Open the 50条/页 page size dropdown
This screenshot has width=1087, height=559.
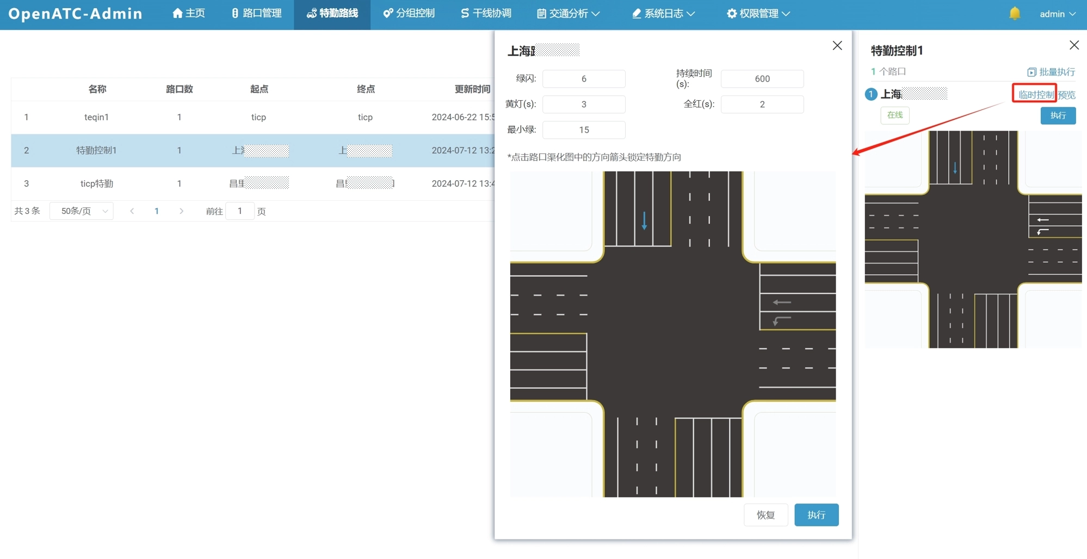click(x=82, y=211)
